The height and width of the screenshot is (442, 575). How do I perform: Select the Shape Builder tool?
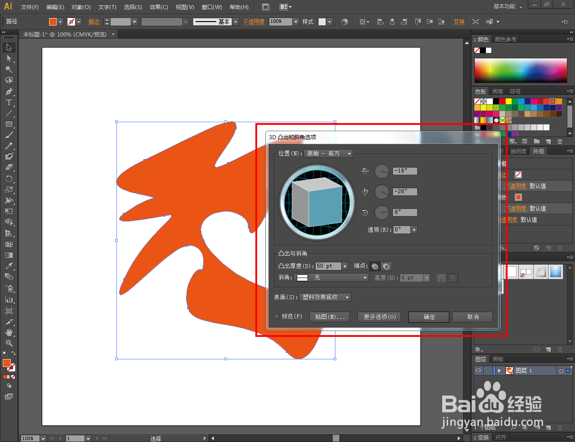click(x=9, y=222)
